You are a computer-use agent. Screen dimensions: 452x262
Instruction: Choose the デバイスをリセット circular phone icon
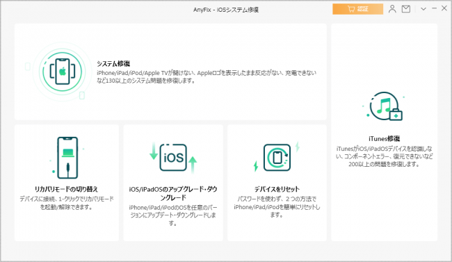[x=277, y=157]
